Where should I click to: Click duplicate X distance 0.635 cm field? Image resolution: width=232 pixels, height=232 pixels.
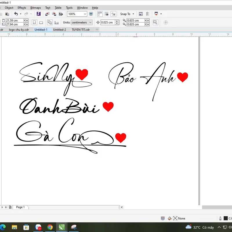point(135,20)
